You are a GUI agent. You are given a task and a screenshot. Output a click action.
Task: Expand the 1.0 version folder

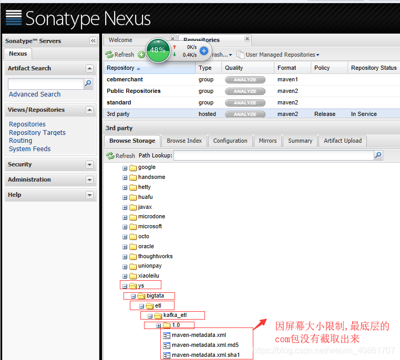(158, 325)
